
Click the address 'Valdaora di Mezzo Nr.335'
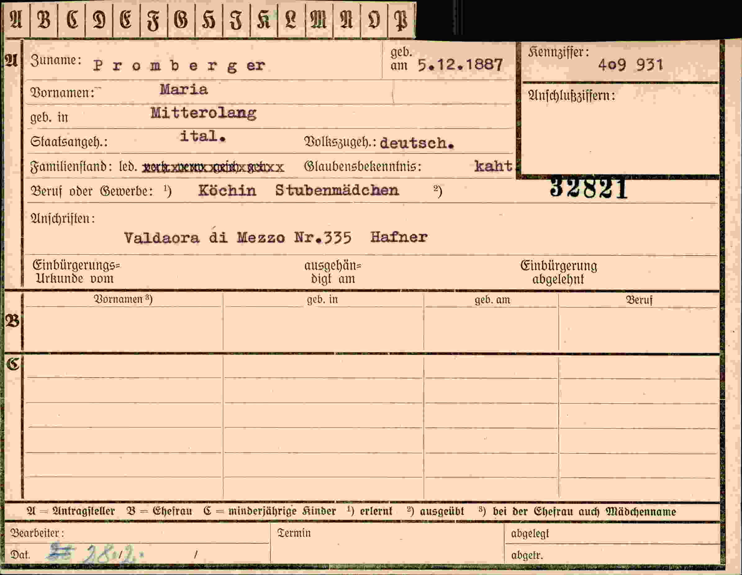[x=238, y=237]
